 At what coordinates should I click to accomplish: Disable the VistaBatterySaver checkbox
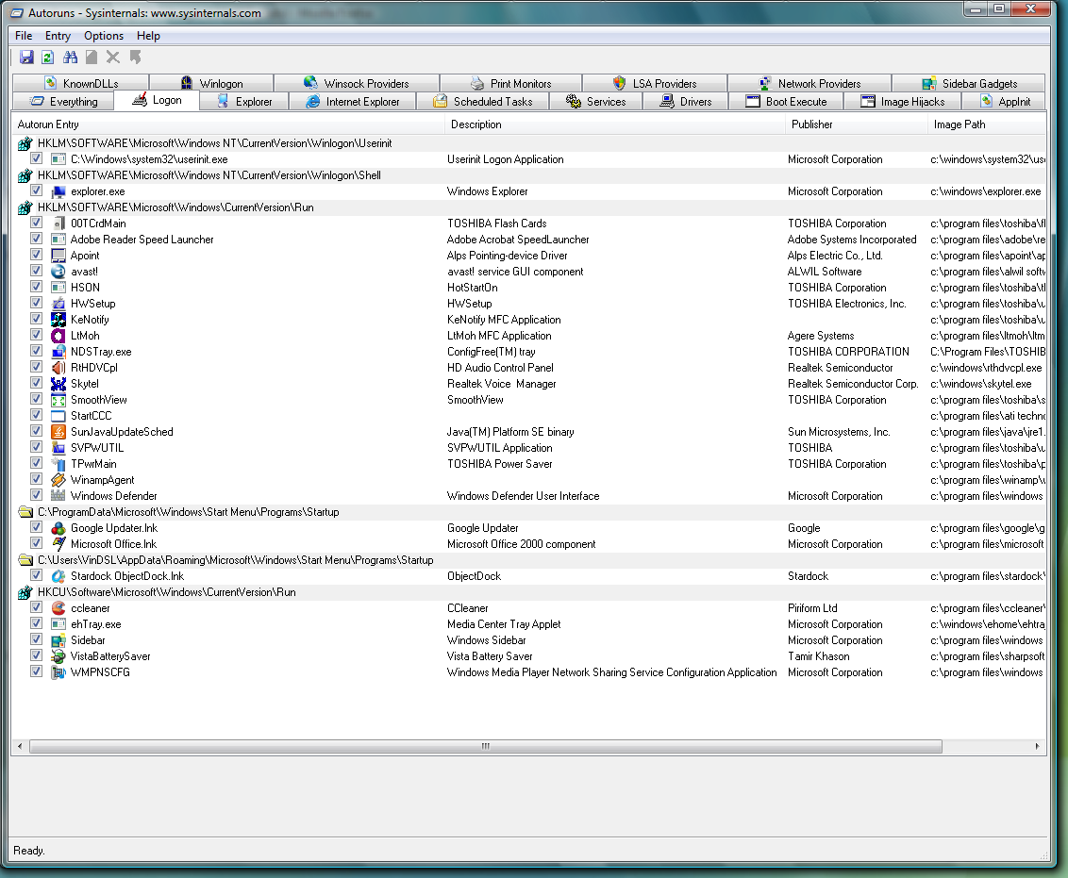pos(36,656)
